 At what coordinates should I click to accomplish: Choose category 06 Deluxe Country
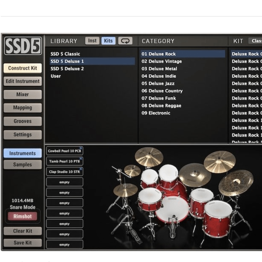183,91
